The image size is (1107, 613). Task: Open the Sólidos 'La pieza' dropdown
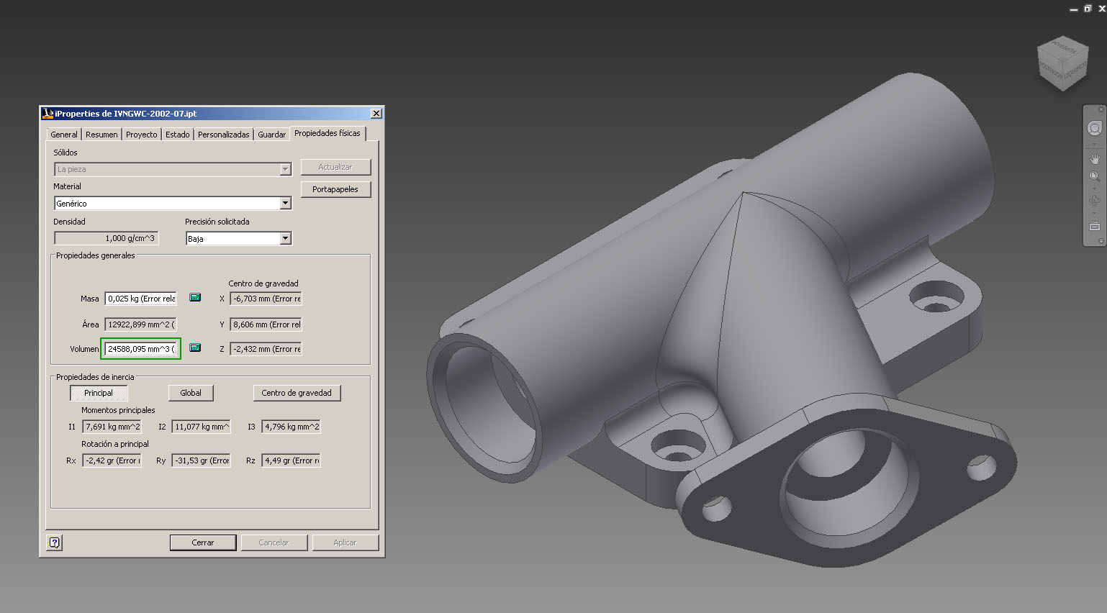coord(285,169)
